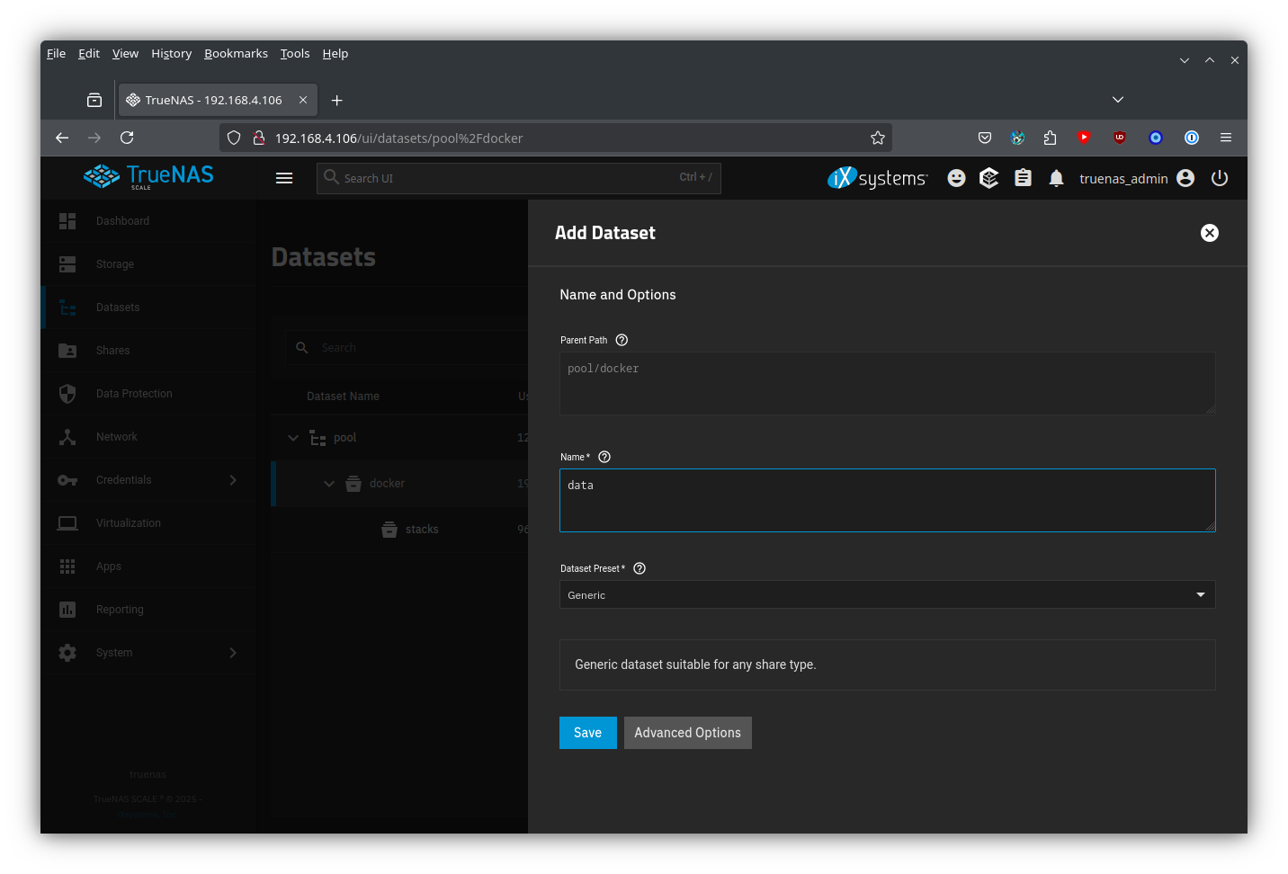Click the TrueCommand status icon in header

pyautogui.click(x=988, y=178)
